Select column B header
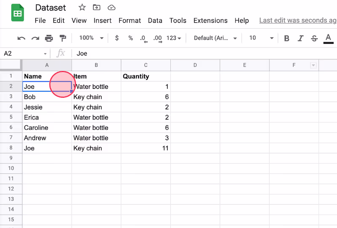 point(96,65)
